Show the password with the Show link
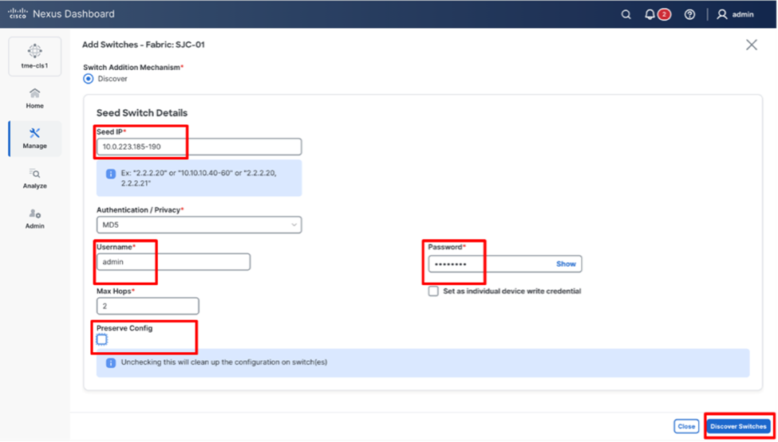Image resolution: width=778 pixels, height=442 pixels. coord(566,264)
